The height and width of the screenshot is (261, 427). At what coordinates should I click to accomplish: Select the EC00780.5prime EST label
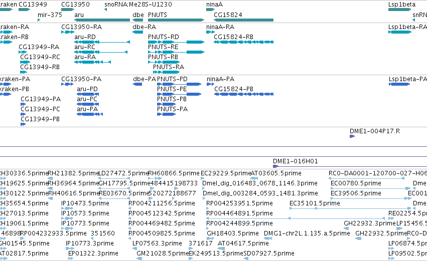coord(356,183)
